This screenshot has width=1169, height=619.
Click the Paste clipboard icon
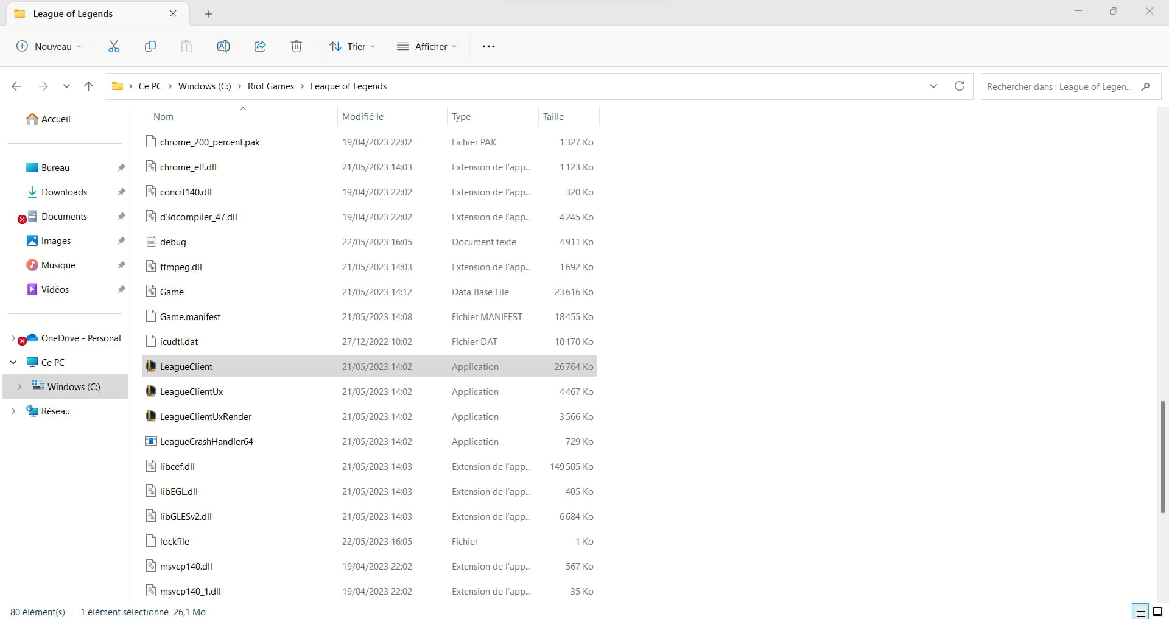(187, 46)
